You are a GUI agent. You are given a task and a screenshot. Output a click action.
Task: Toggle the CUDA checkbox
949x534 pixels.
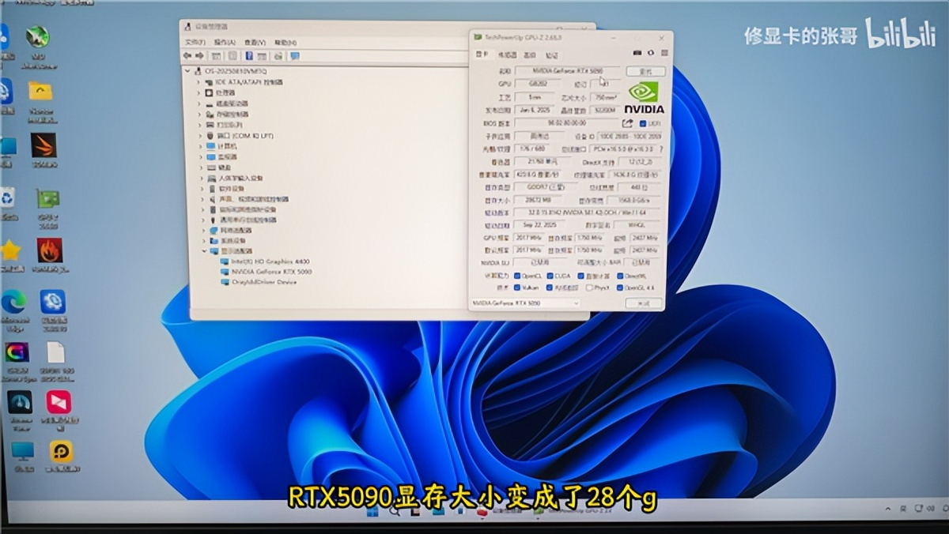click(x=549, y=276)
